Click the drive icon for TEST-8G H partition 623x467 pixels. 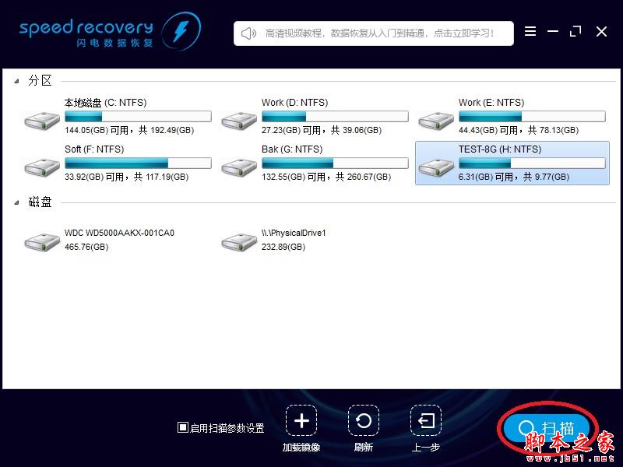click(436, 167)
